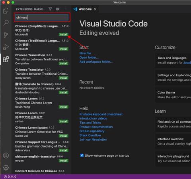Open Chinese Translation extension entry
The image size is (191, 179).
coord(42,59)
